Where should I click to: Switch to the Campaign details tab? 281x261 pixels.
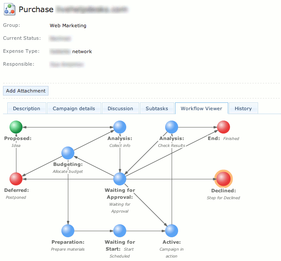coord(74,108)
